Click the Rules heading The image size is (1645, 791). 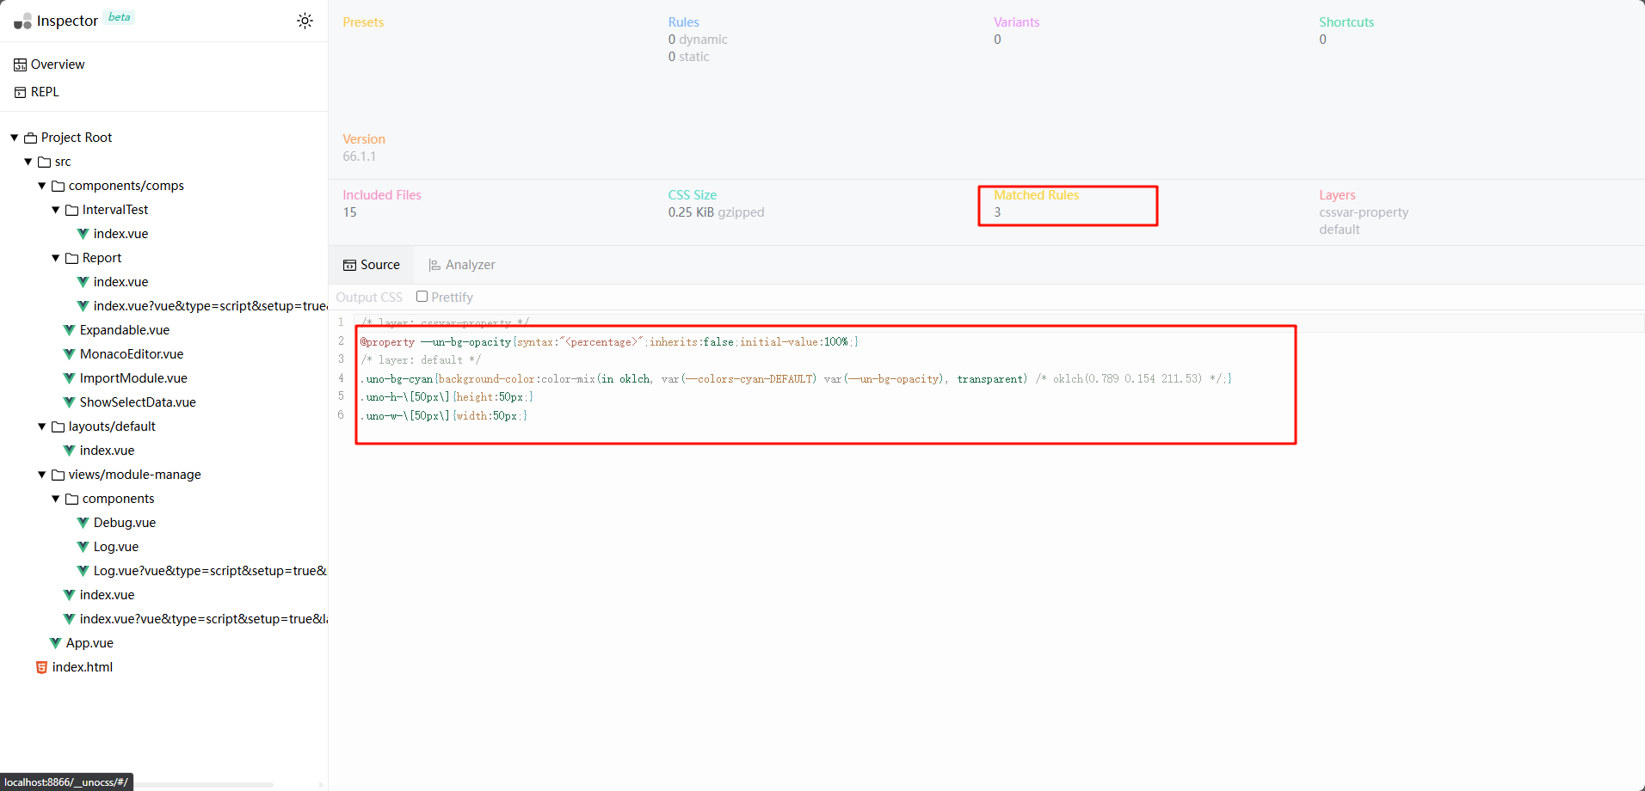point(684,22)
